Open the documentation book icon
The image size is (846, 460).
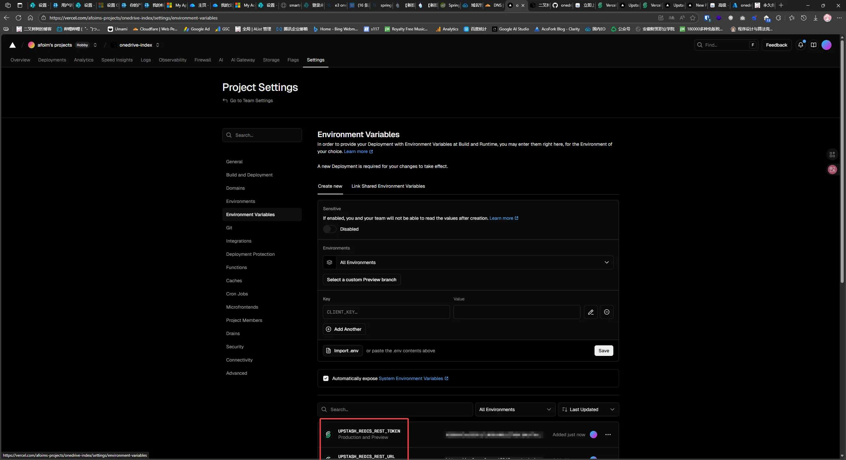click(x=814, y=45)
